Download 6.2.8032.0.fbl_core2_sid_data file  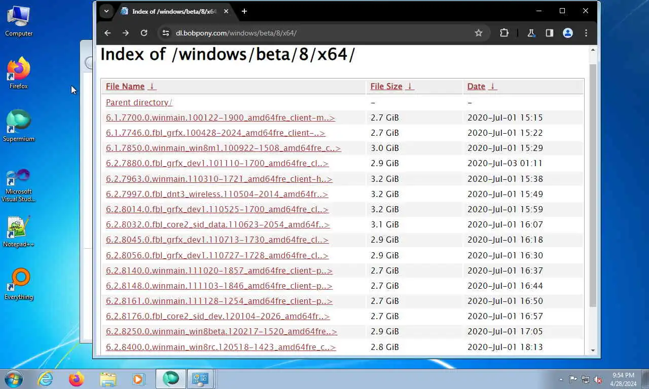(218, 224)
